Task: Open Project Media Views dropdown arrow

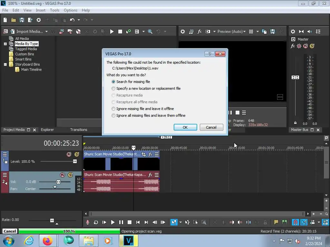Action: 143,32
